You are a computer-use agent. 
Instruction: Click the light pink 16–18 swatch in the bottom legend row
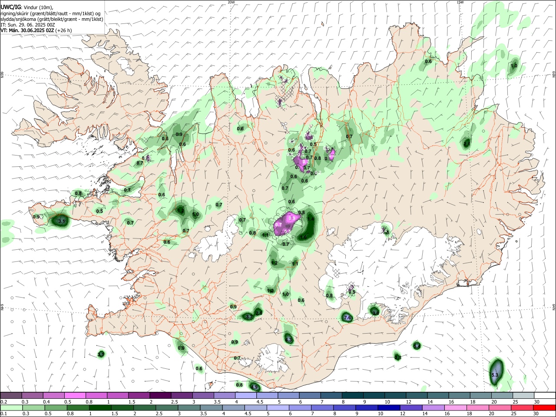(x=455, y=407)
